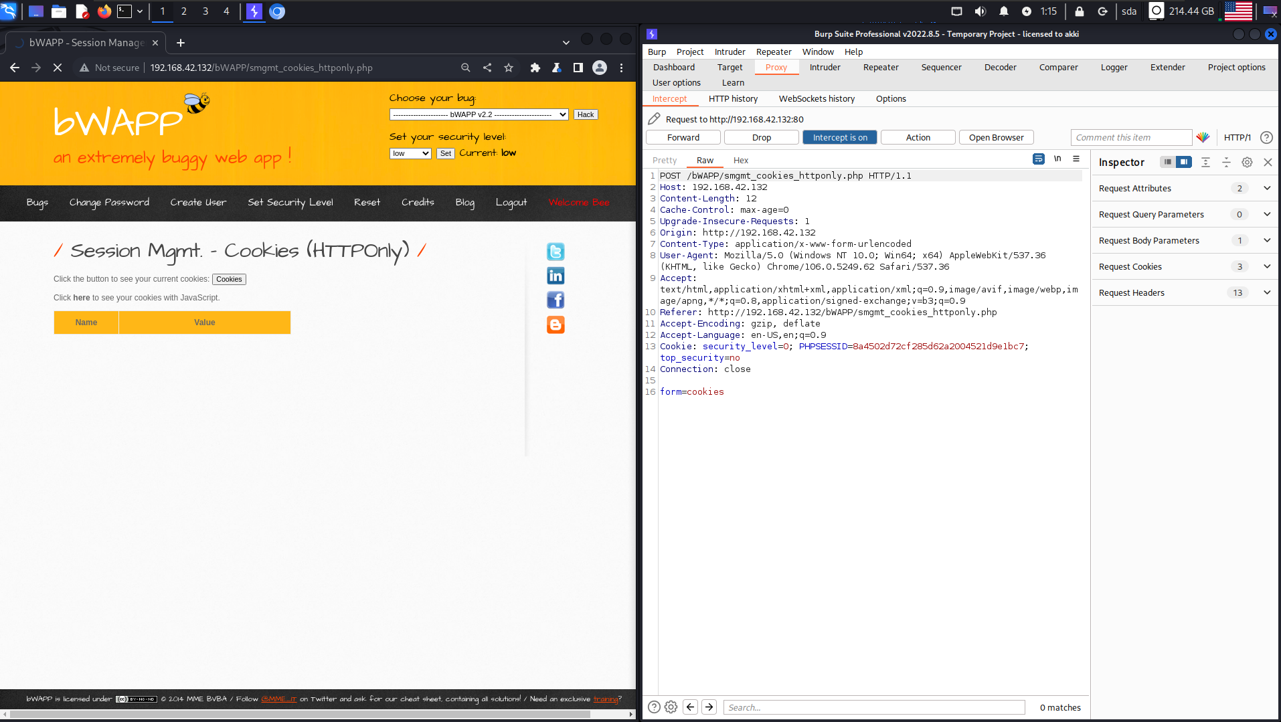Open Chrome extensions puzzle icon
1281x722 pixels.
tap(535, 68)
